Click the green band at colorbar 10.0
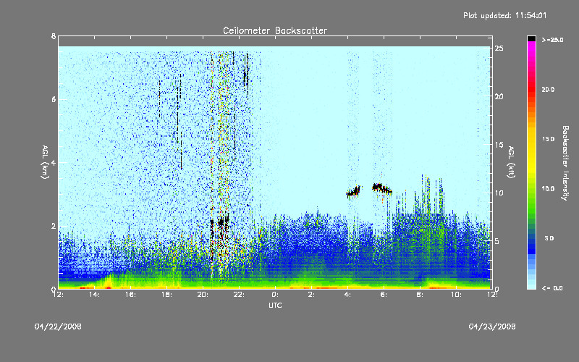 pyautogui.click(x=531, y=189)
